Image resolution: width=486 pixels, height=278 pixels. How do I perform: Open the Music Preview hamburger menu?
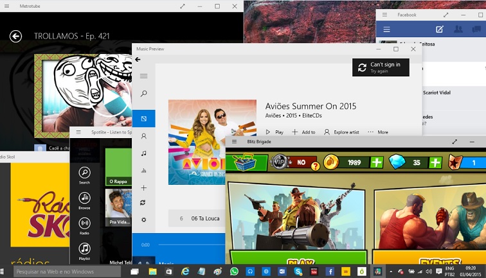coord(143,76)
